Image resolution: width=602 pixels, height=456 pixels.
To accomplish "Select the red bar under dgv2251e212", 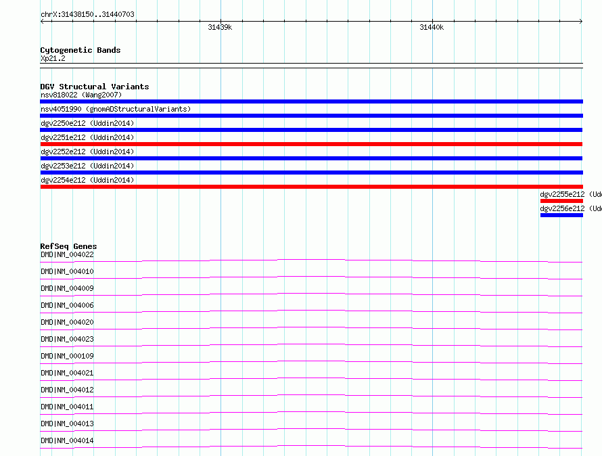I will [311, 144].
